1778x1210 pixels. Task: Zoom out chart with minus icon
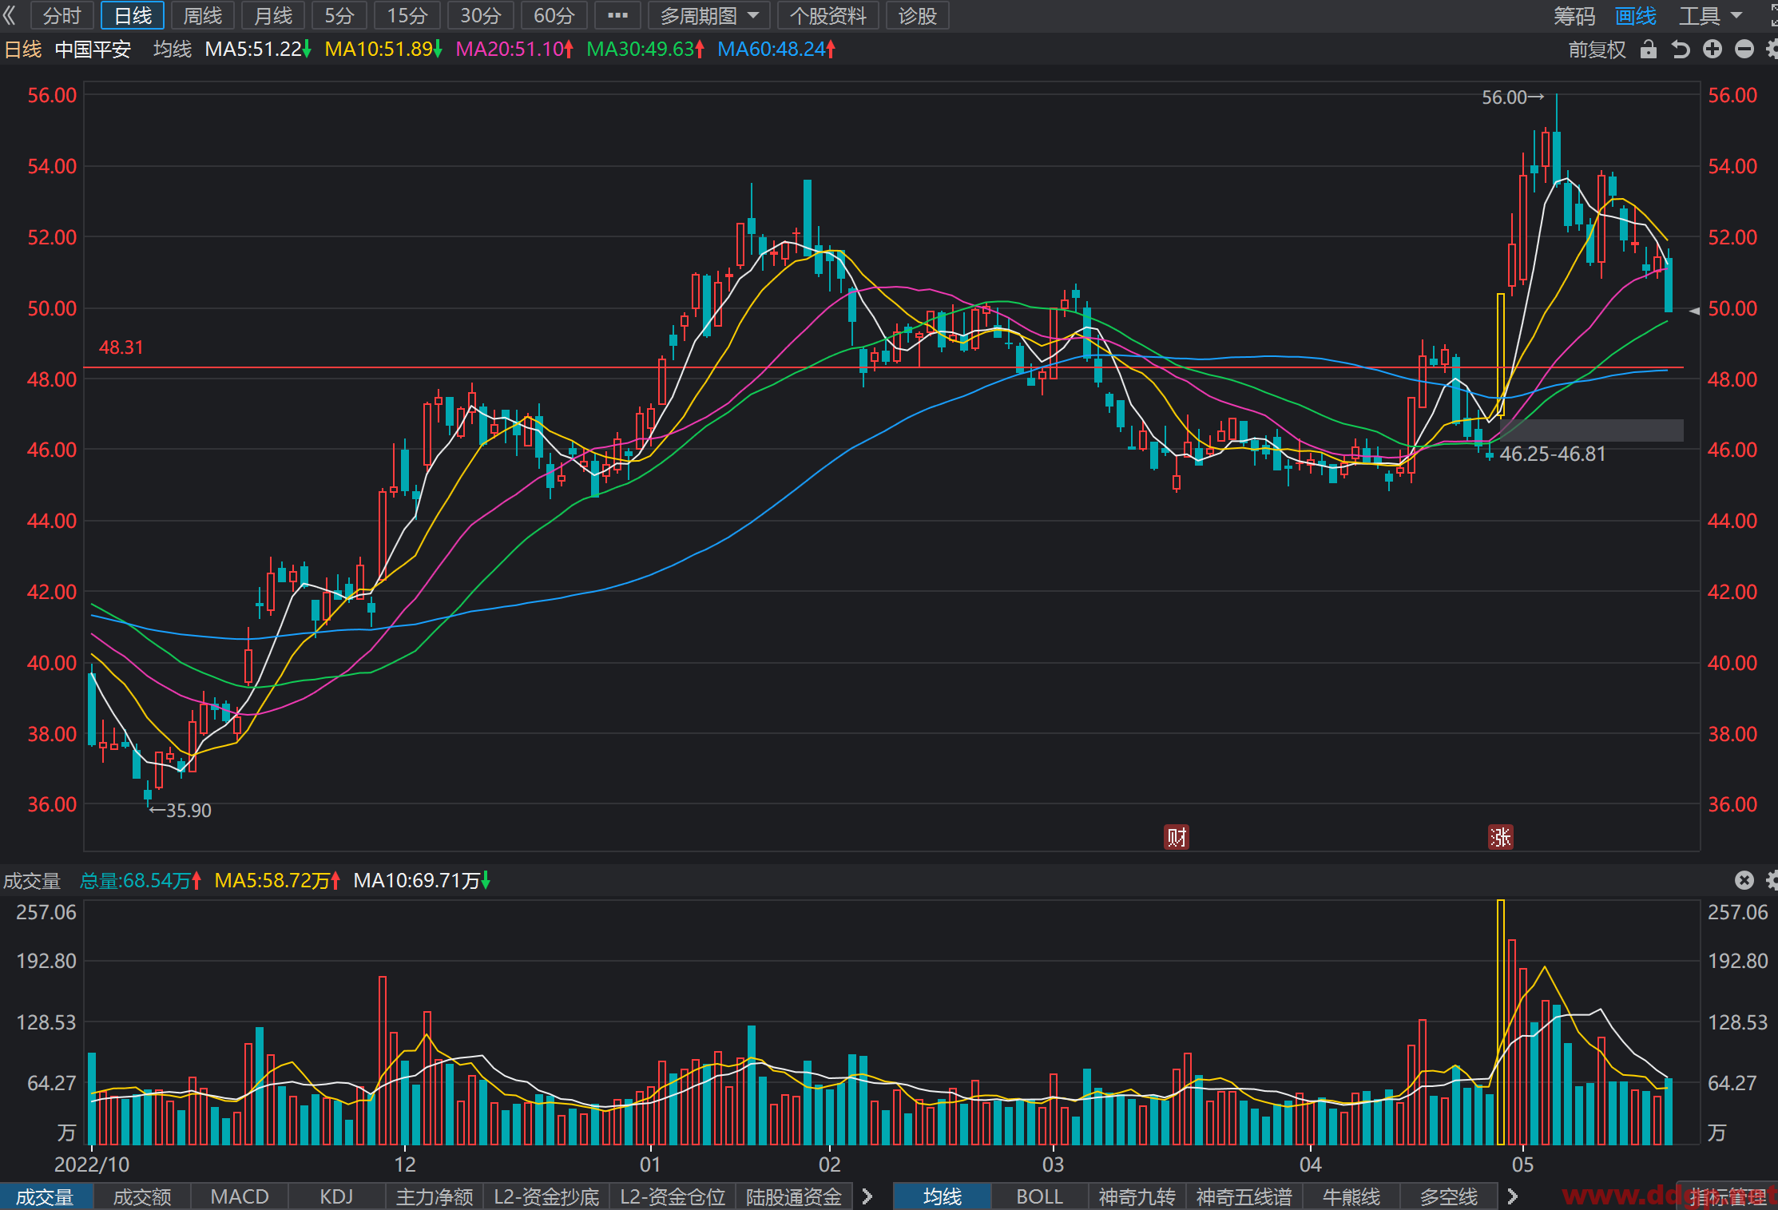[1744, 50]
